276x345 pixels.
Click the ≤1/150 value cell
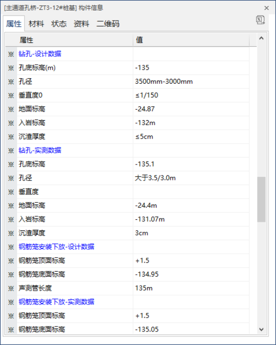click(191, 95)
